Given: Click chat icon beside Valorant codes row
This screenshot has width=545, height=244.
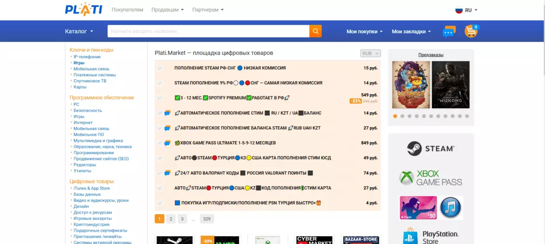Looking at the screenshot, I should pos(167,173).
